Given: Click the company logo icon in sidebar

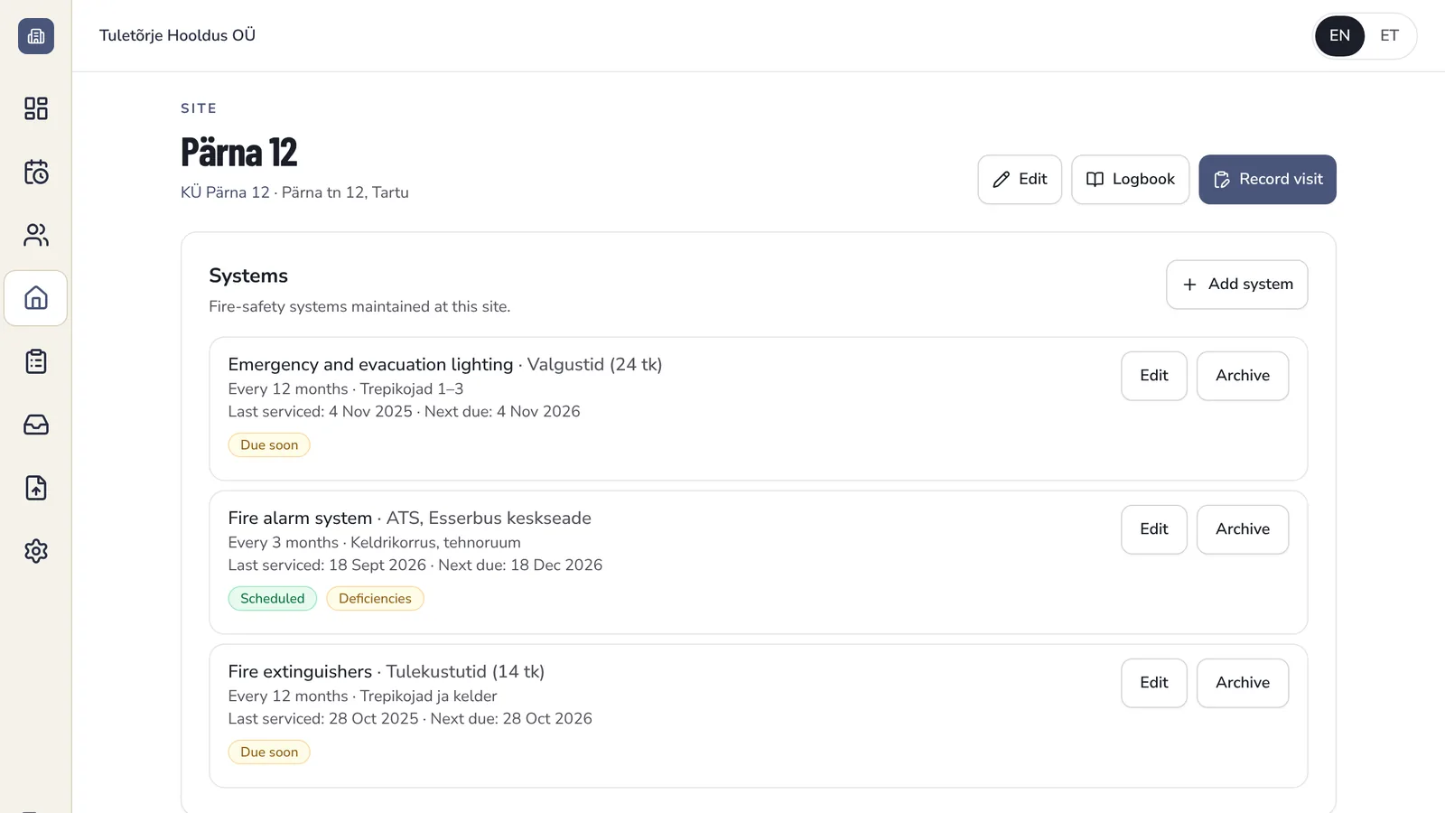Looking at the screenshot, I should click(36, 36).
